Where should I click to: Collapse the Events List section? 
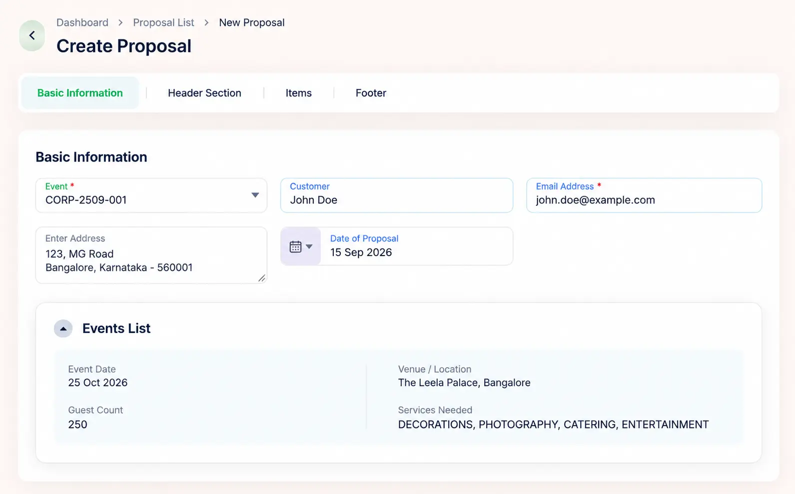click(63, 328)
